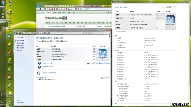Click the 4.00 GB memory value in the detail table
The height and width of the screenshot is (107, 191).
click(132, 18)
